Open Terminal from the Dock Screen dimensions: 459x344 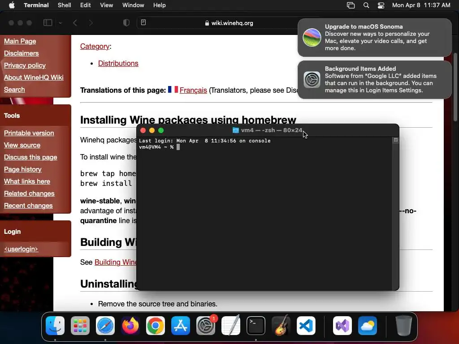[256, 326]
